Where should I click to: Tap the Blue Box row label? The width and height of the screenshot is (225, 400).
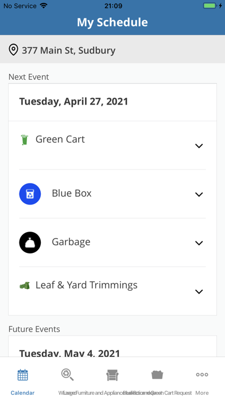[72, 193]
